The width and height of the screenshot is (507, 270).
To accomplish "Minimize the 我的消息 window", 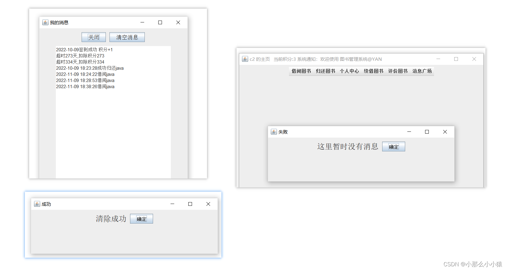I will click(142, 22).
